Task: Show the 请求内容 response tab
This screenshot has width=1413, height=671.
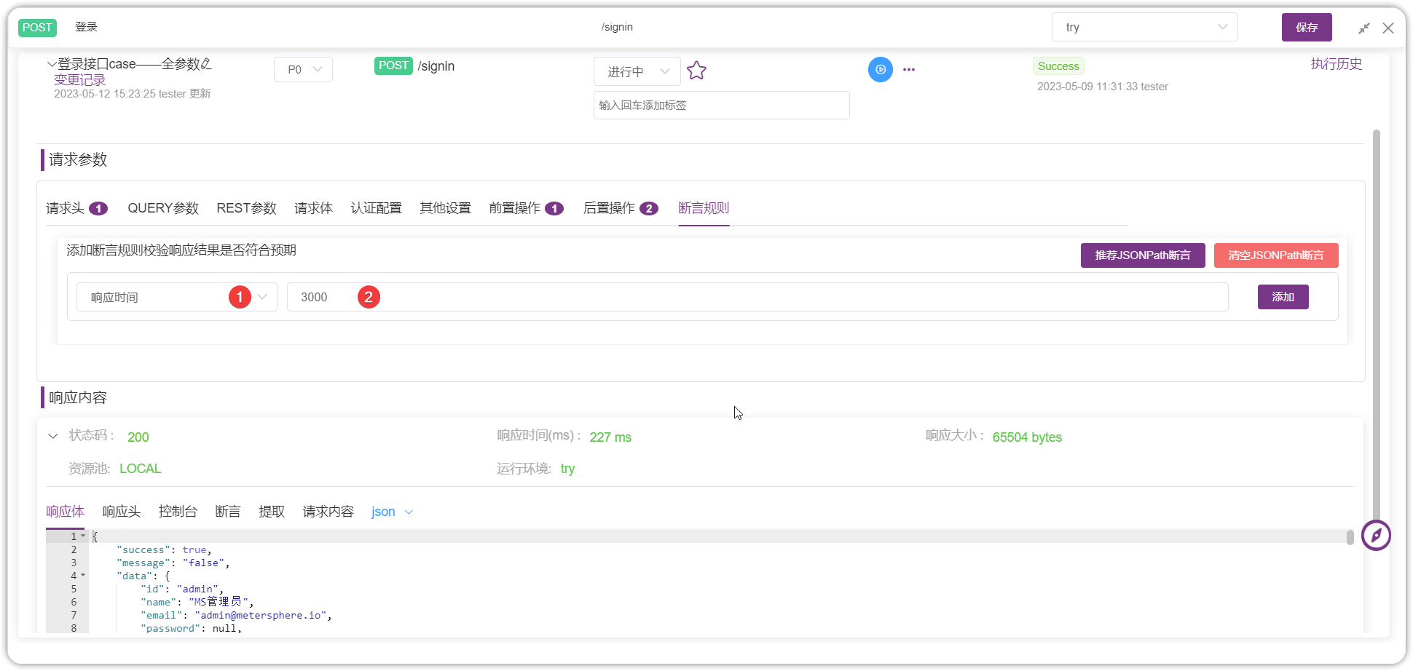Action: tap(328, 512)
